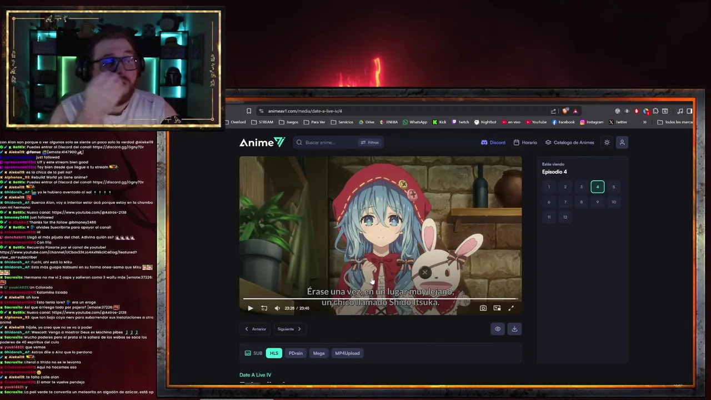This screenshot has height=400, width=711.
Task: Open the Nightbot bookmark
Action: tap(485, 122)
